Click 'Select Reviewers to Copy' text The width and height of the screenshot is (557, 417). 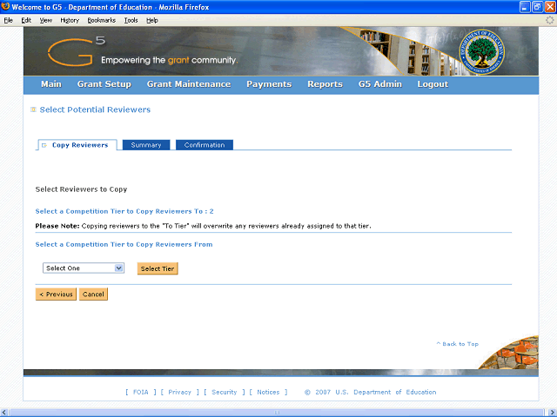pos(81,189)
